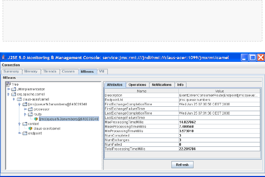Switch to the Classes tab
265x177 pixels.
68,71
